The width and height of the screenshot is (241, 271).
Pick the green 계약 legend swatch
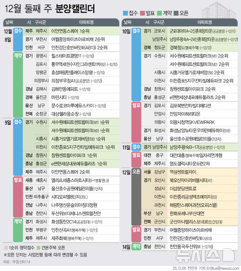[x=159, y=13]
